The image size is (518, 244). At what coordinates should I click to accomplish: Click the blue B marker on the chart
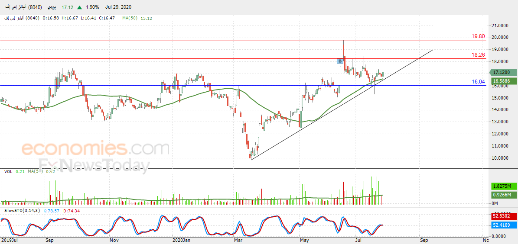click(340, 61)
